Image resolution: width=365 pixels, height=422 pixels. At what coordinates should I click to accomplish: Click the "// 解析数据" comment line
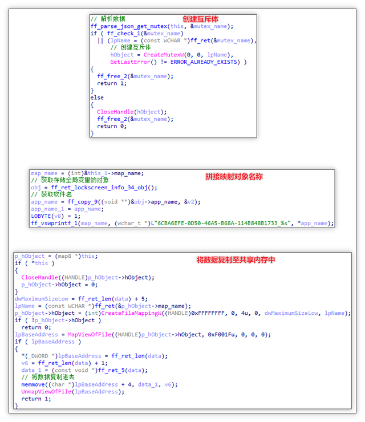pyautogui.click(x=108, y=19)
